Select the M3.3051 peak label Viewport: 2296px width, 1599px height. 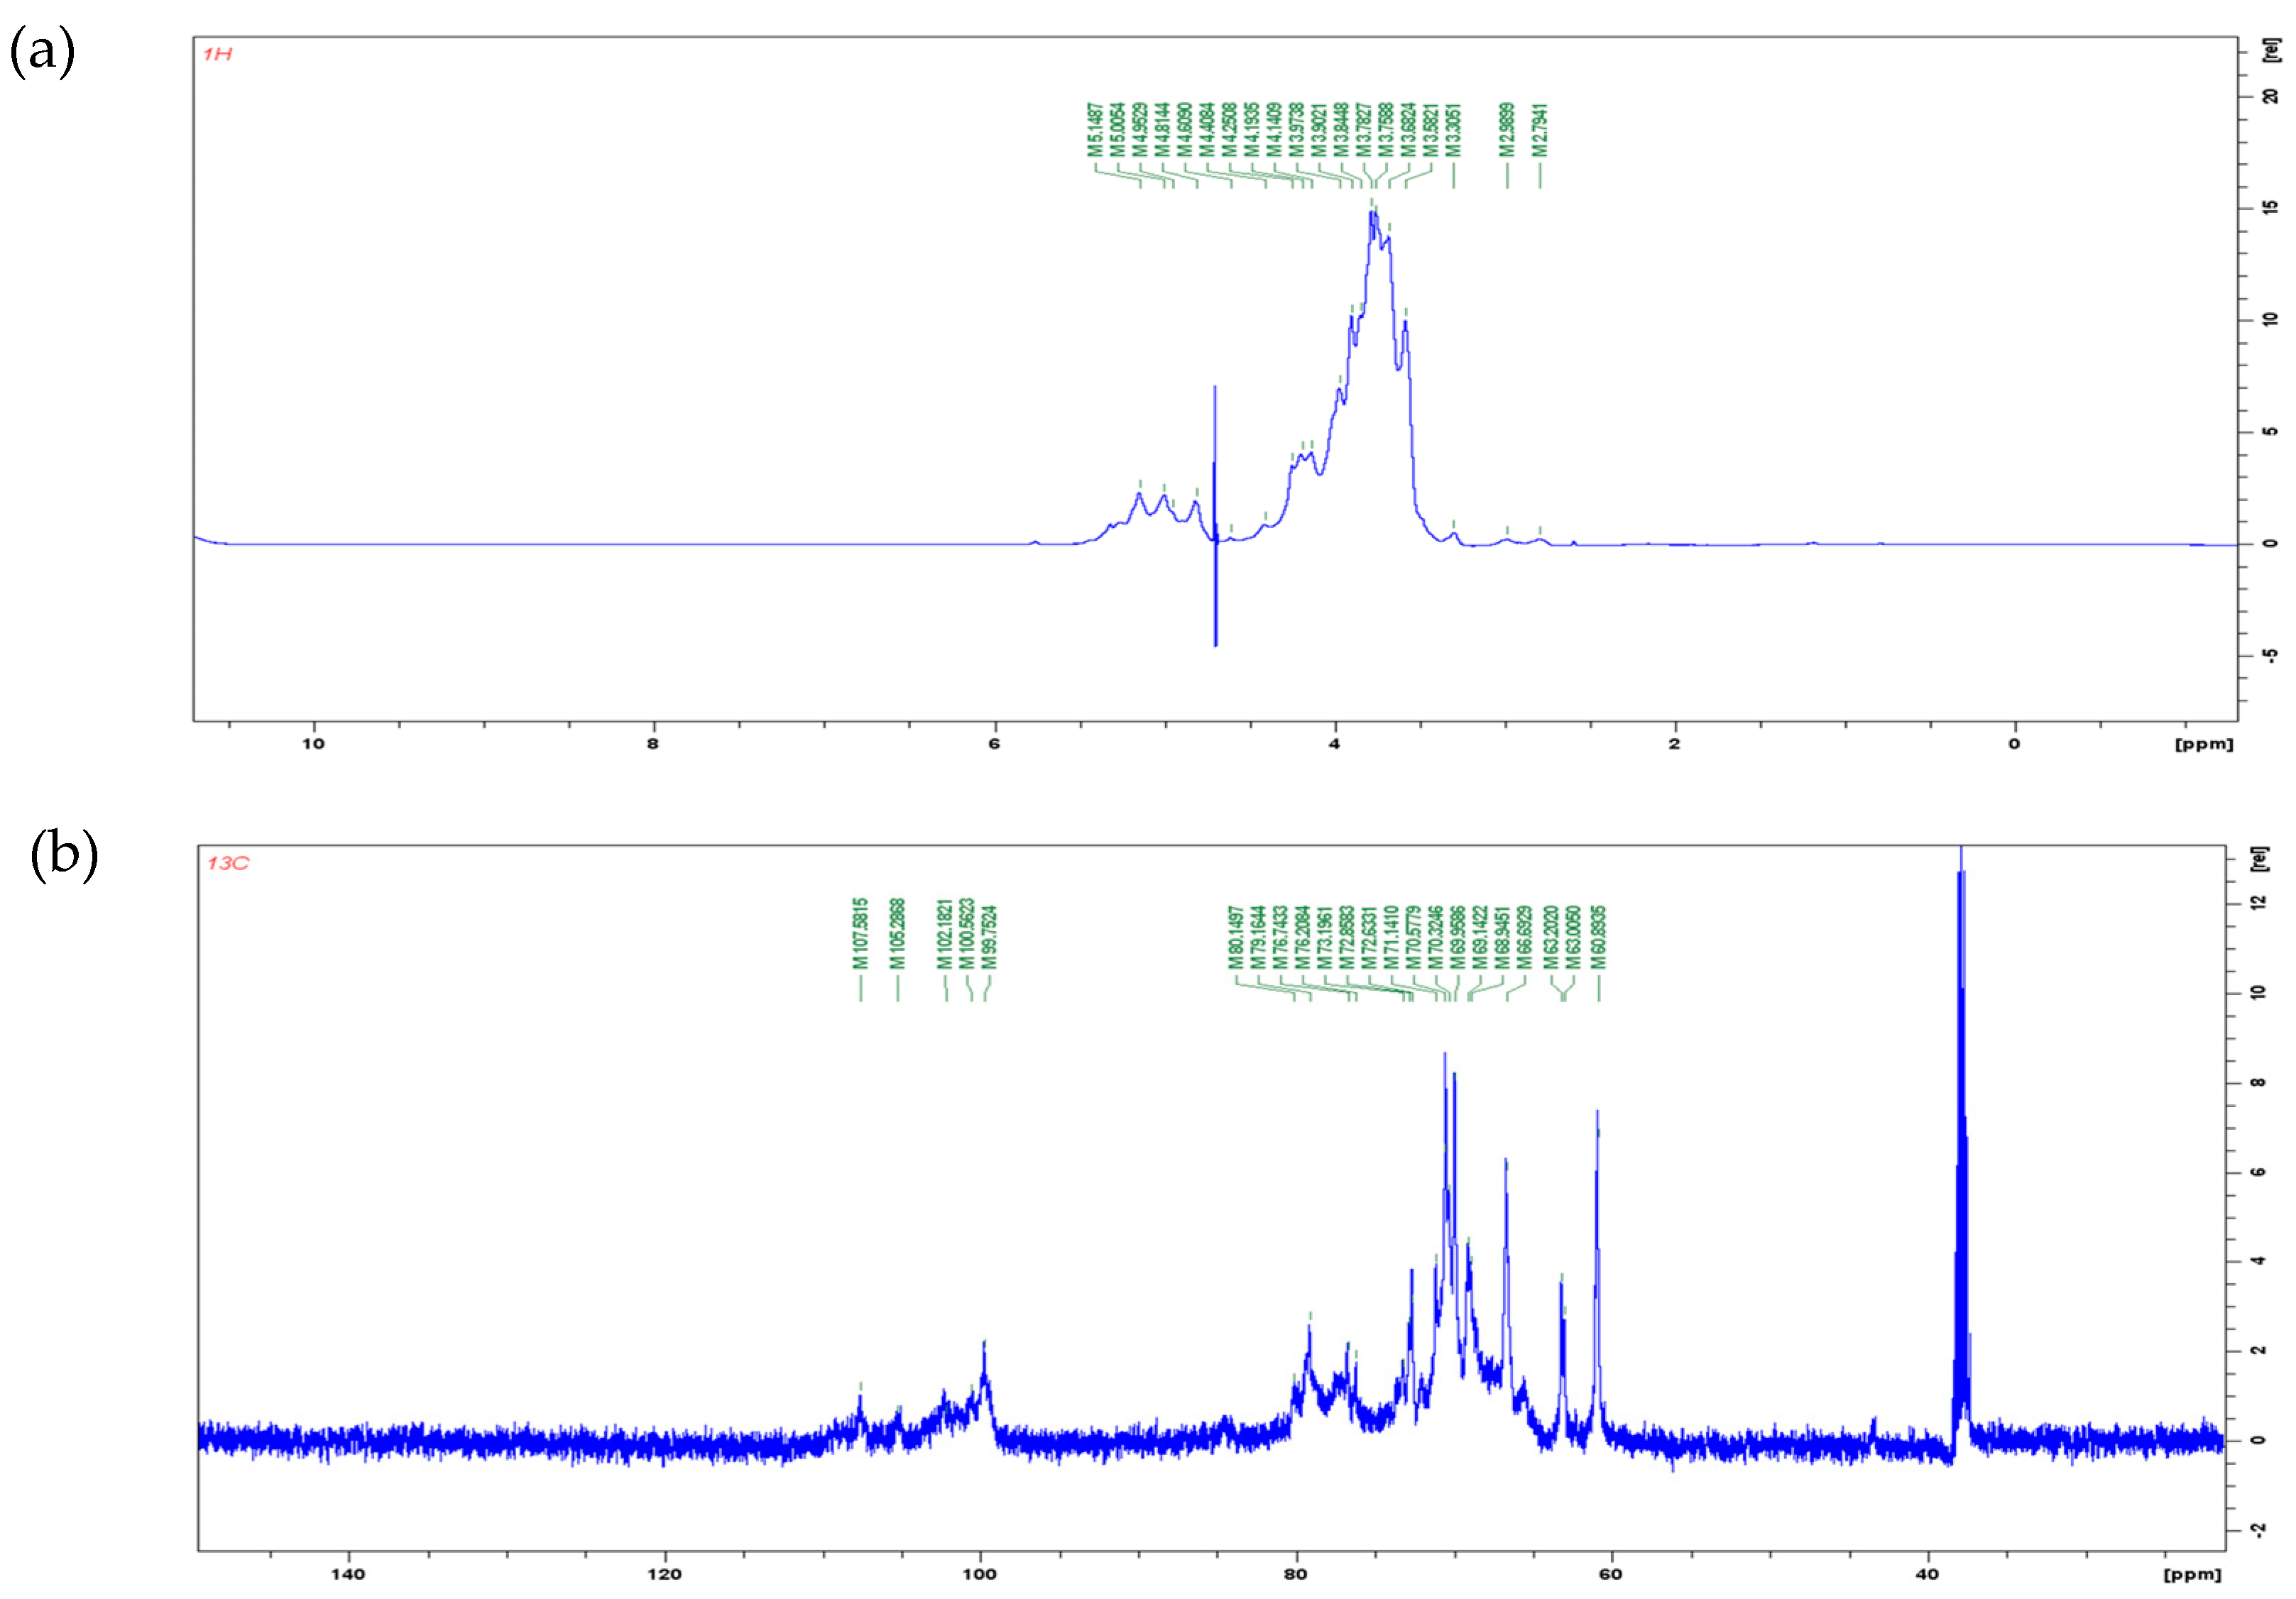1454,130
